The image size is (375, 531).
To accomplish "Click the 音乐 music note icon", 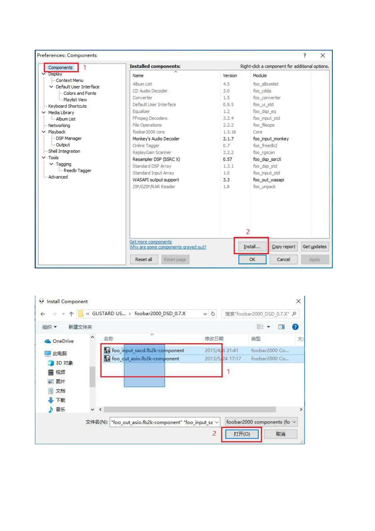I will tap(51, 409).
